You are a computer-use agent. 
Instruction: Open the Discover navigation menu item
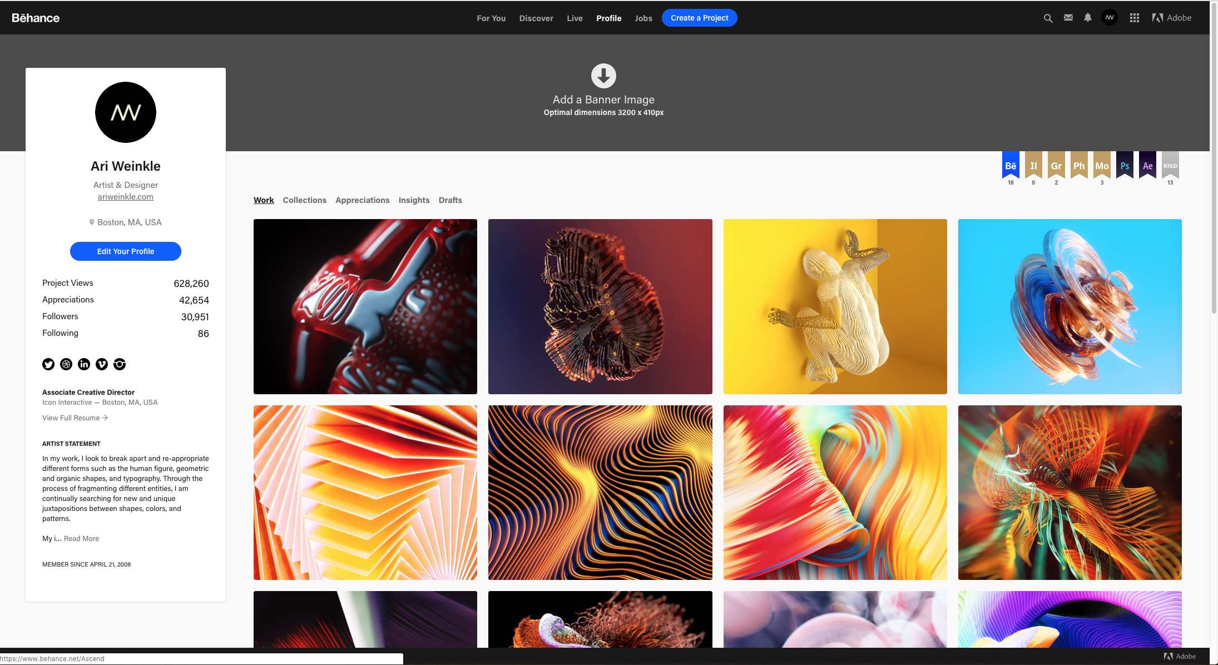pos(536,17)
